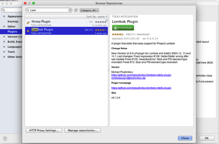This screenshot has height=144, width=219.
Task: Expand the Build, Execution settings node
Action: coord(4,42)
